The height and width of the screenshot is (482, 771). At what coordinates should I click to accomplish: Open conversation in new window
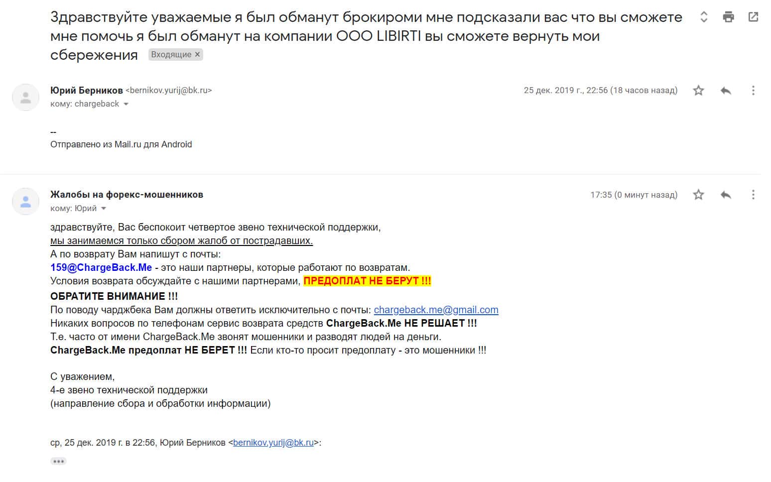coord(753,17)
